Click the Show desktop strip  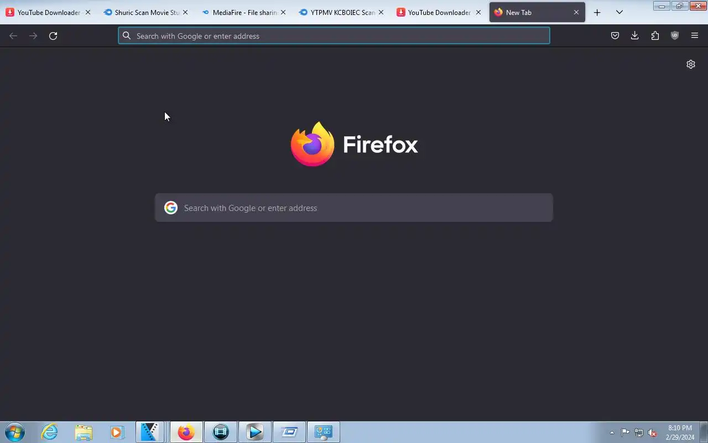tap(704, 432)
